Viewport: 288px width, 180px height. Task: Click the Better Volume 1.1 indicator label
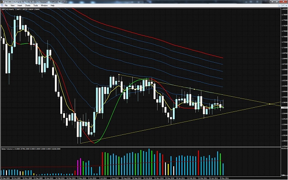8,149
